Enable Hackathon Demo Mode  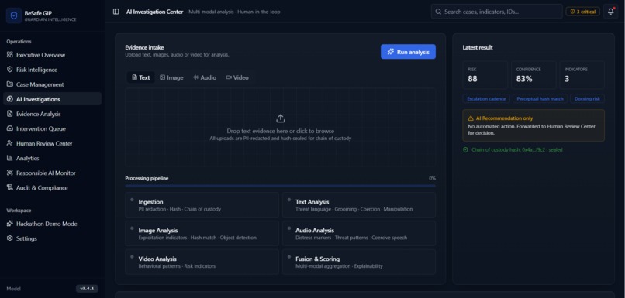(52, 224)
